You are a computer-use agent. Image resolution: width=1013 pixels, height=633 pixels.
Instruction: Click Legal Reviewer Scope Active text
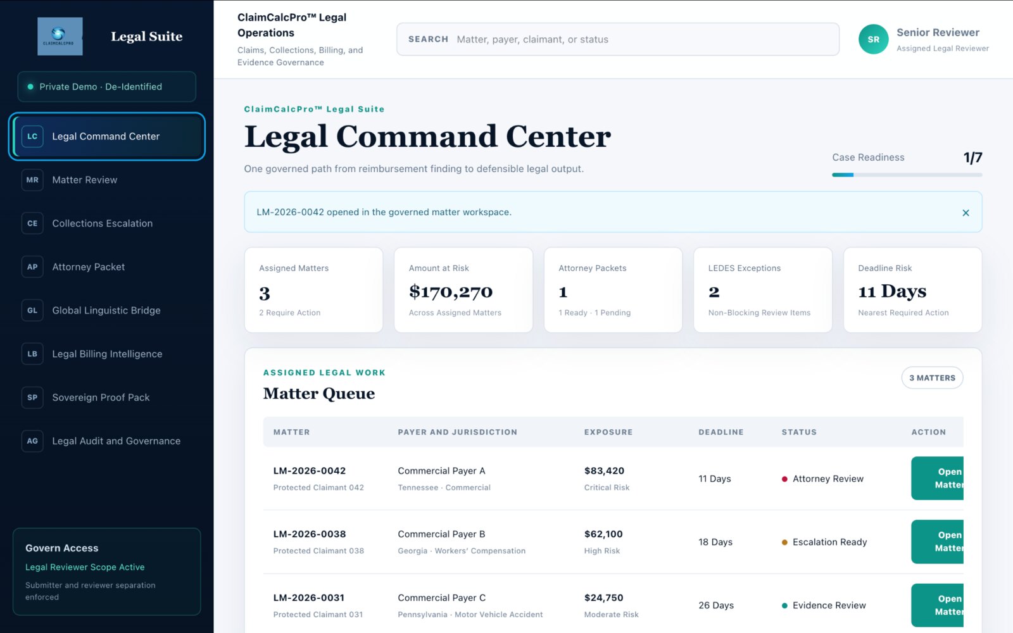pyautogui.click(x=85, y=567)
